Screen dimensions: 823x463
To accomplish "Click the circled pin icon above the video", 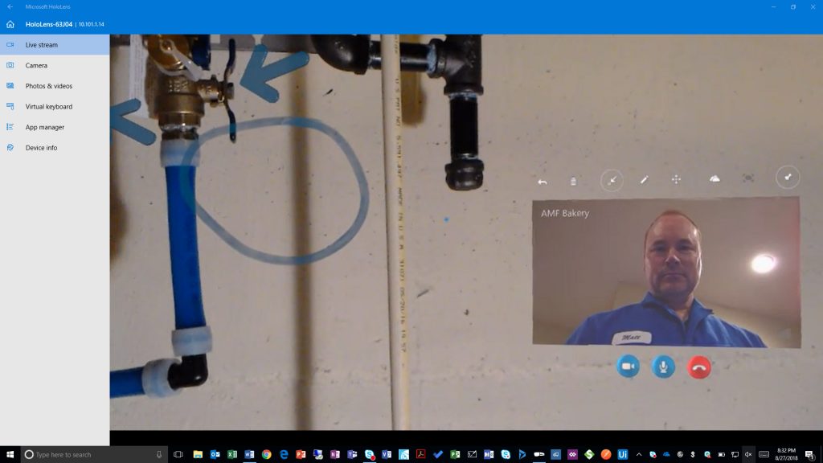I will 788,178.
